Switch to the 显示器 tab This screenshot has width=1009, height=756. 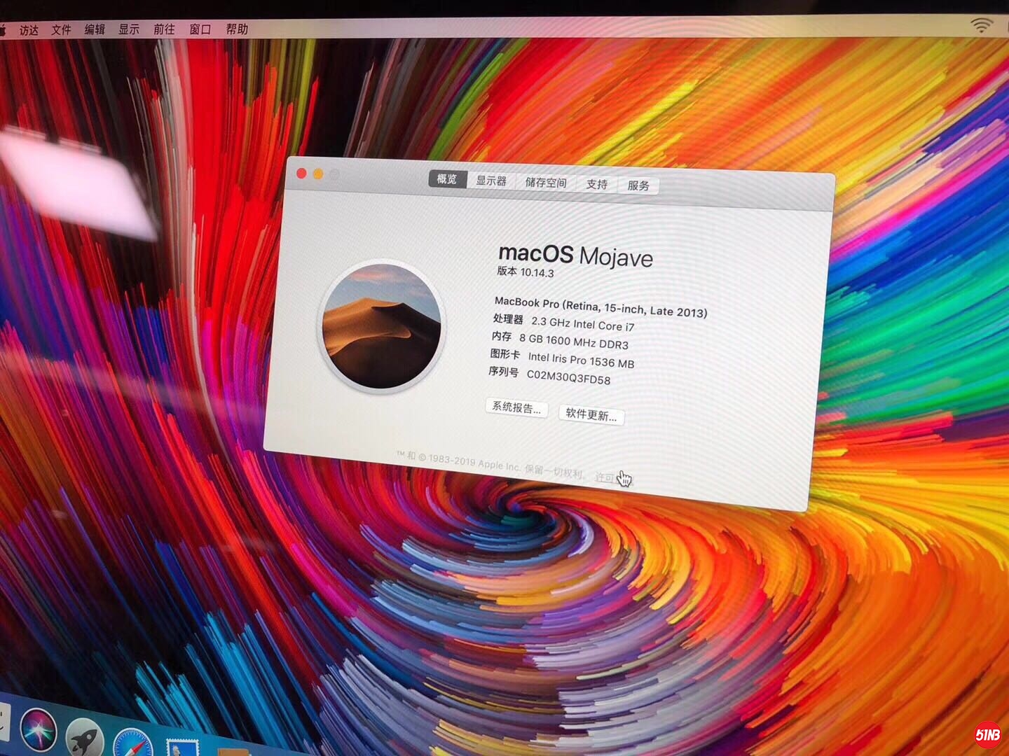pyautogui.click(x=490, y=181)
